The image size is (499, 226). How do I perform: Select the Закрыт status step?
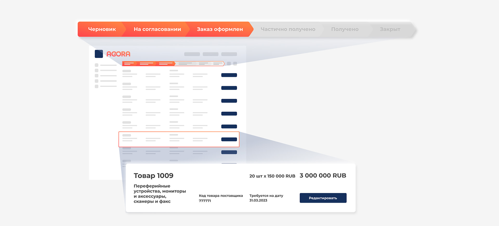390,29
